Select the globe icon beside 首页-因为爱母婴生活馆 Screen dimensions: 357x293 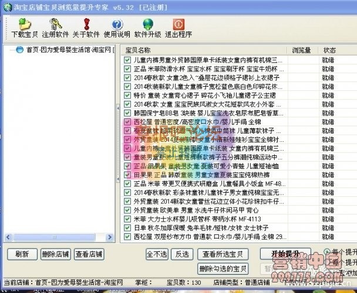19,50
